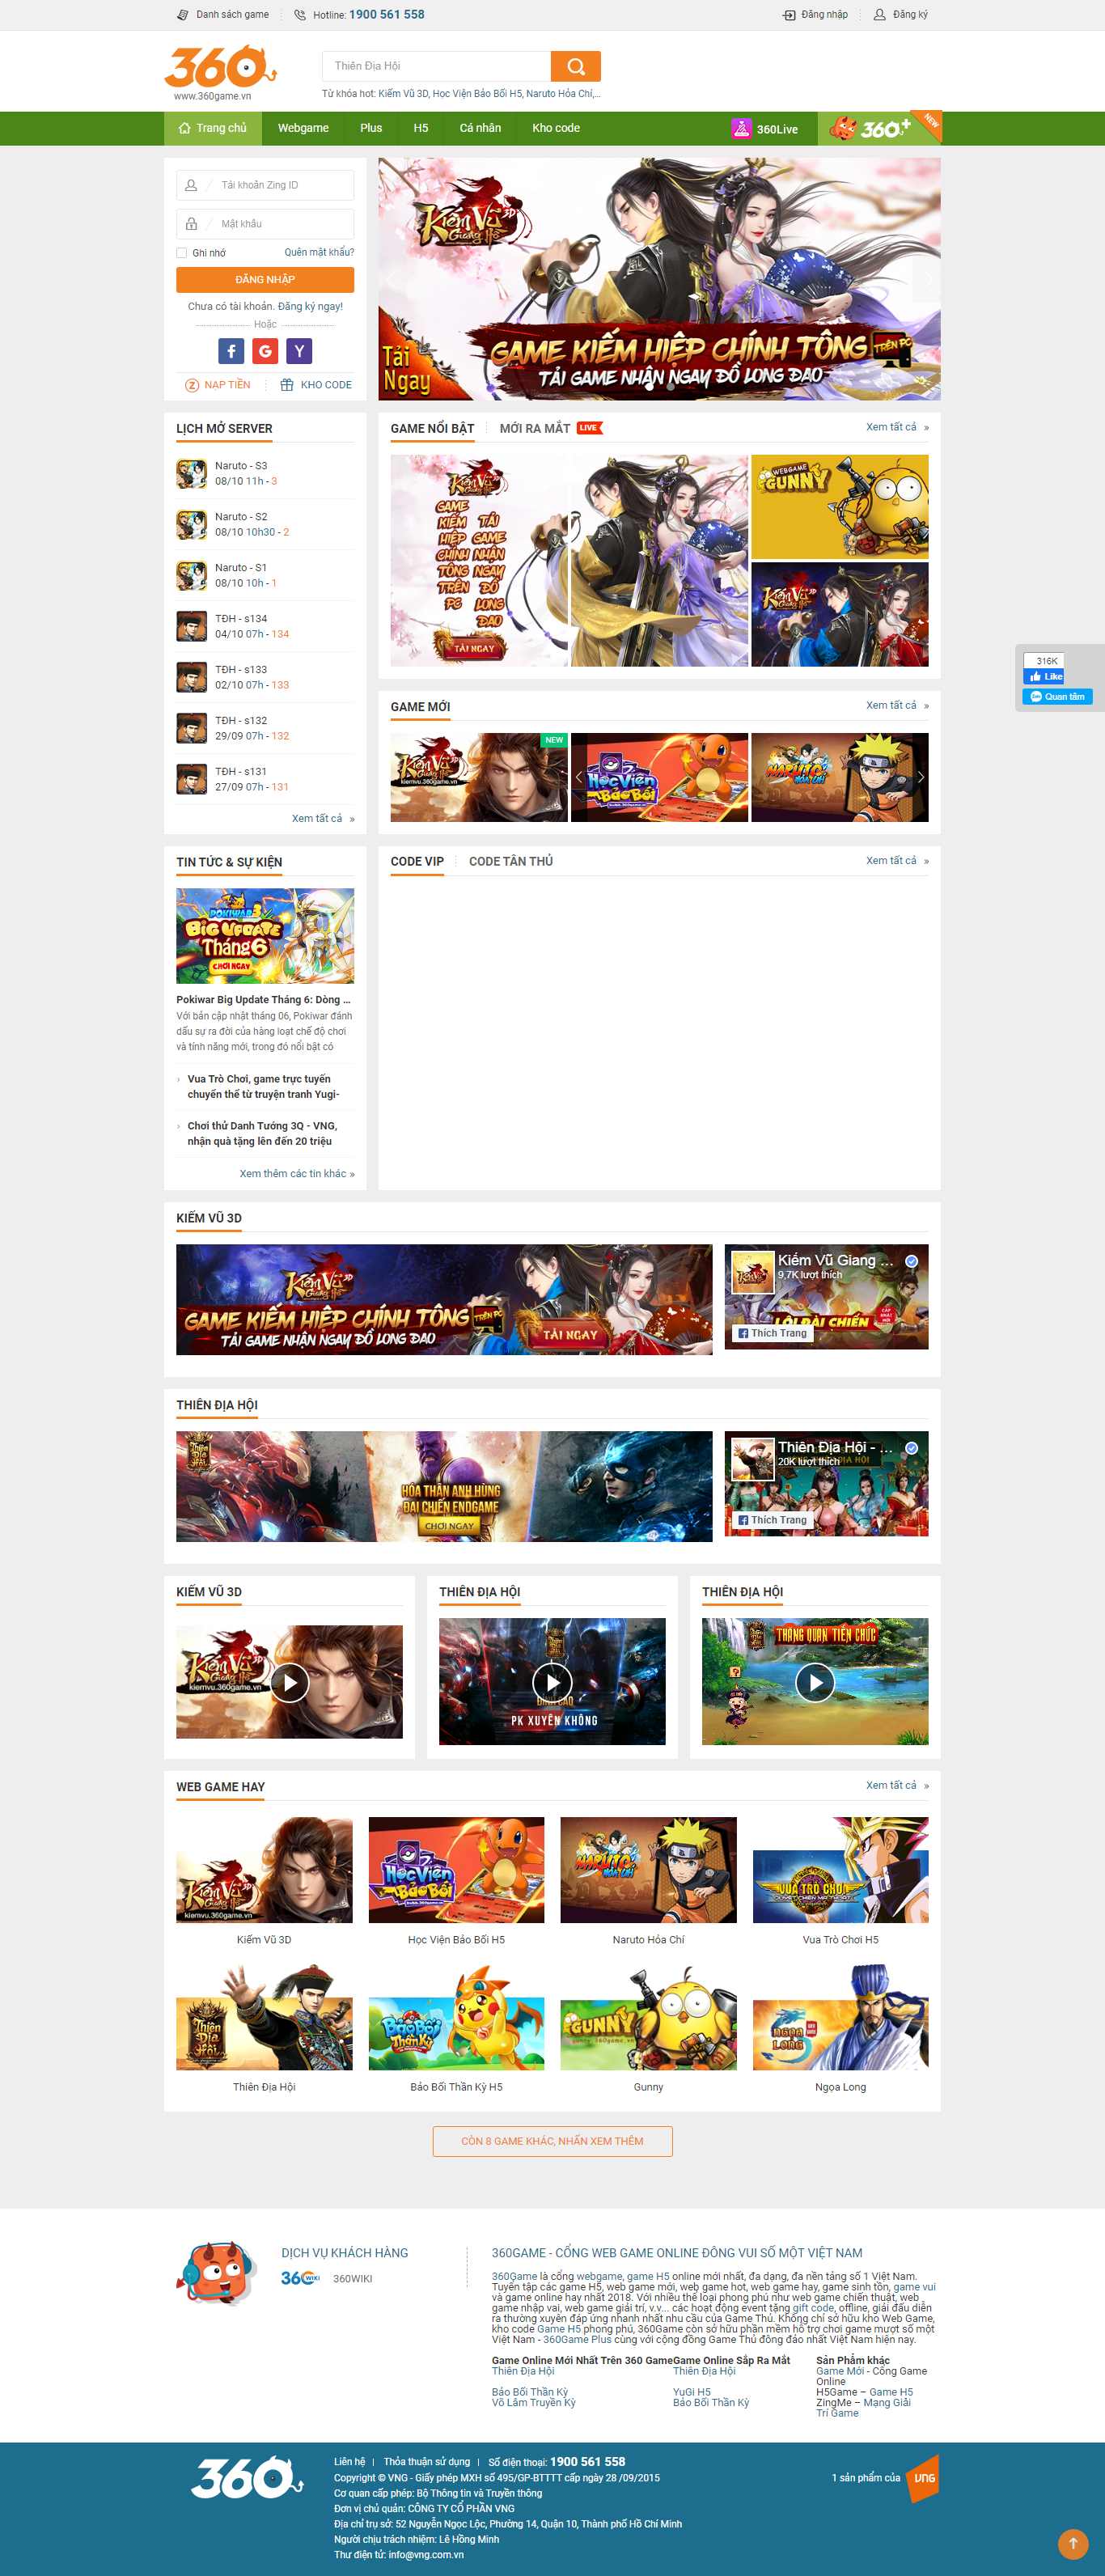Click Đăng ký ngay registration link

(310, 307)
